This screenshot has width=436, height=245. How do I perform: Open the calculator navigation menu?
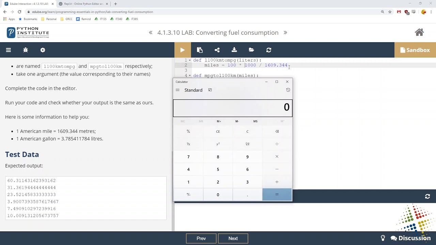point(177,90)
